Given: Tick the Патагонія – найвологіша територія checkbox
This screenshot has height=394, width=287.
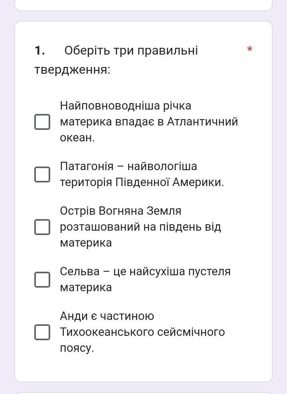Looking at the screenshot, I should point(42,174).
